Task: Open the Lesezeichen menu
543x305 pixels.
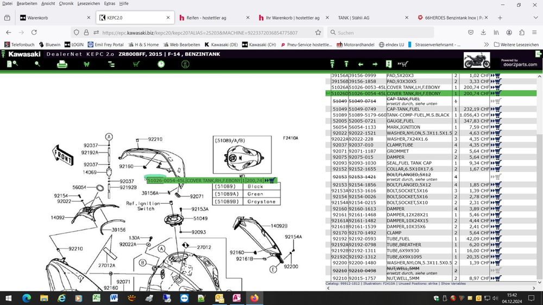Action: point(89,3)
